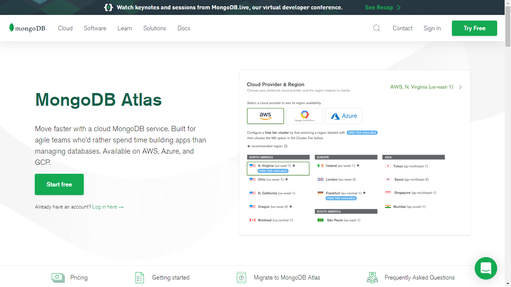Viewport: 511px width, 287px height.
Task: Open Frequently Asked Questions link
Action: click(420, 277)
